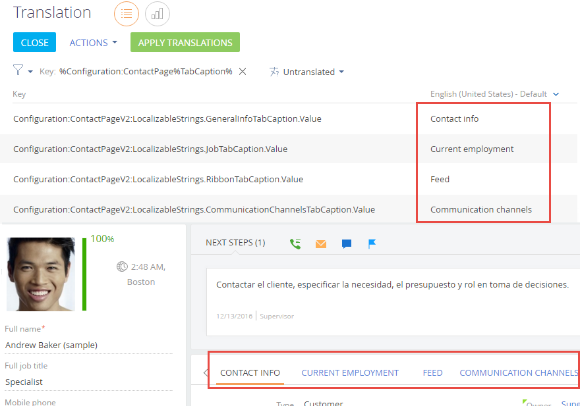Click the flag icon next to Next Steps
The width and height of the screenshot is (580, 406).
click(x=372, y=243)
